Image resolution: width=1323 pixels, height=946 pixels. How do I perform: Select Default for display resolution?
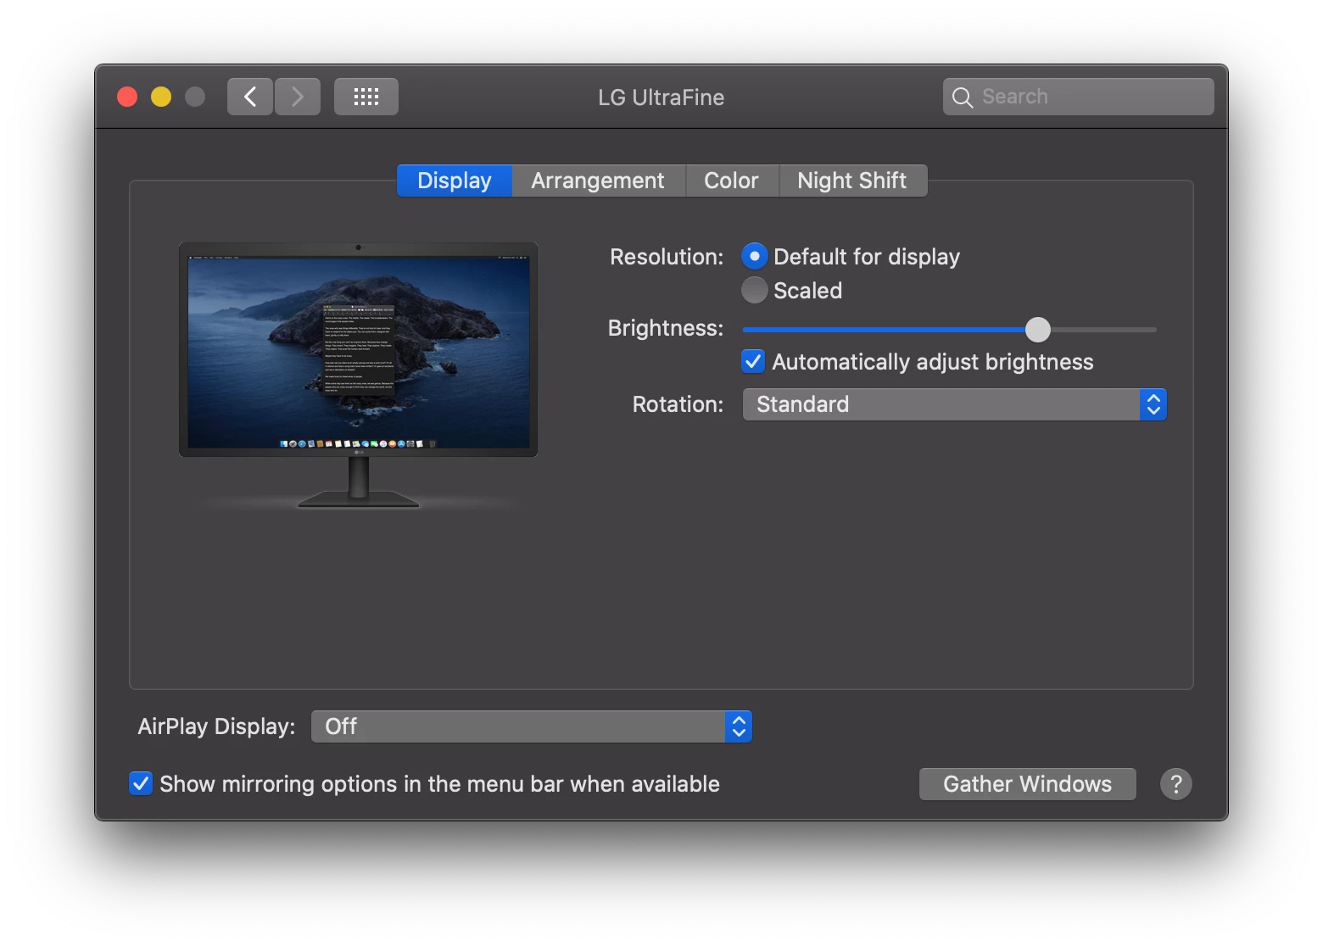click(754, 256)
